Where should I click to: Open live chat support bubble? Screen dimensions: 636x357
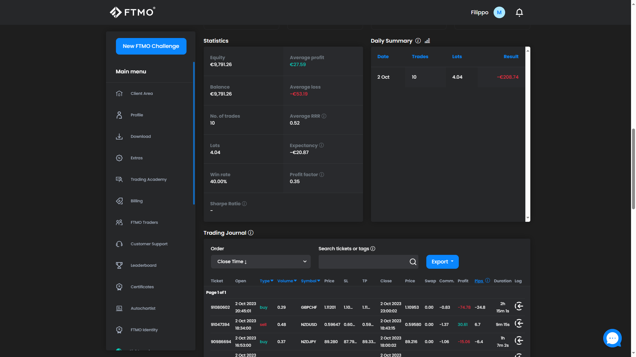(612, 338)
